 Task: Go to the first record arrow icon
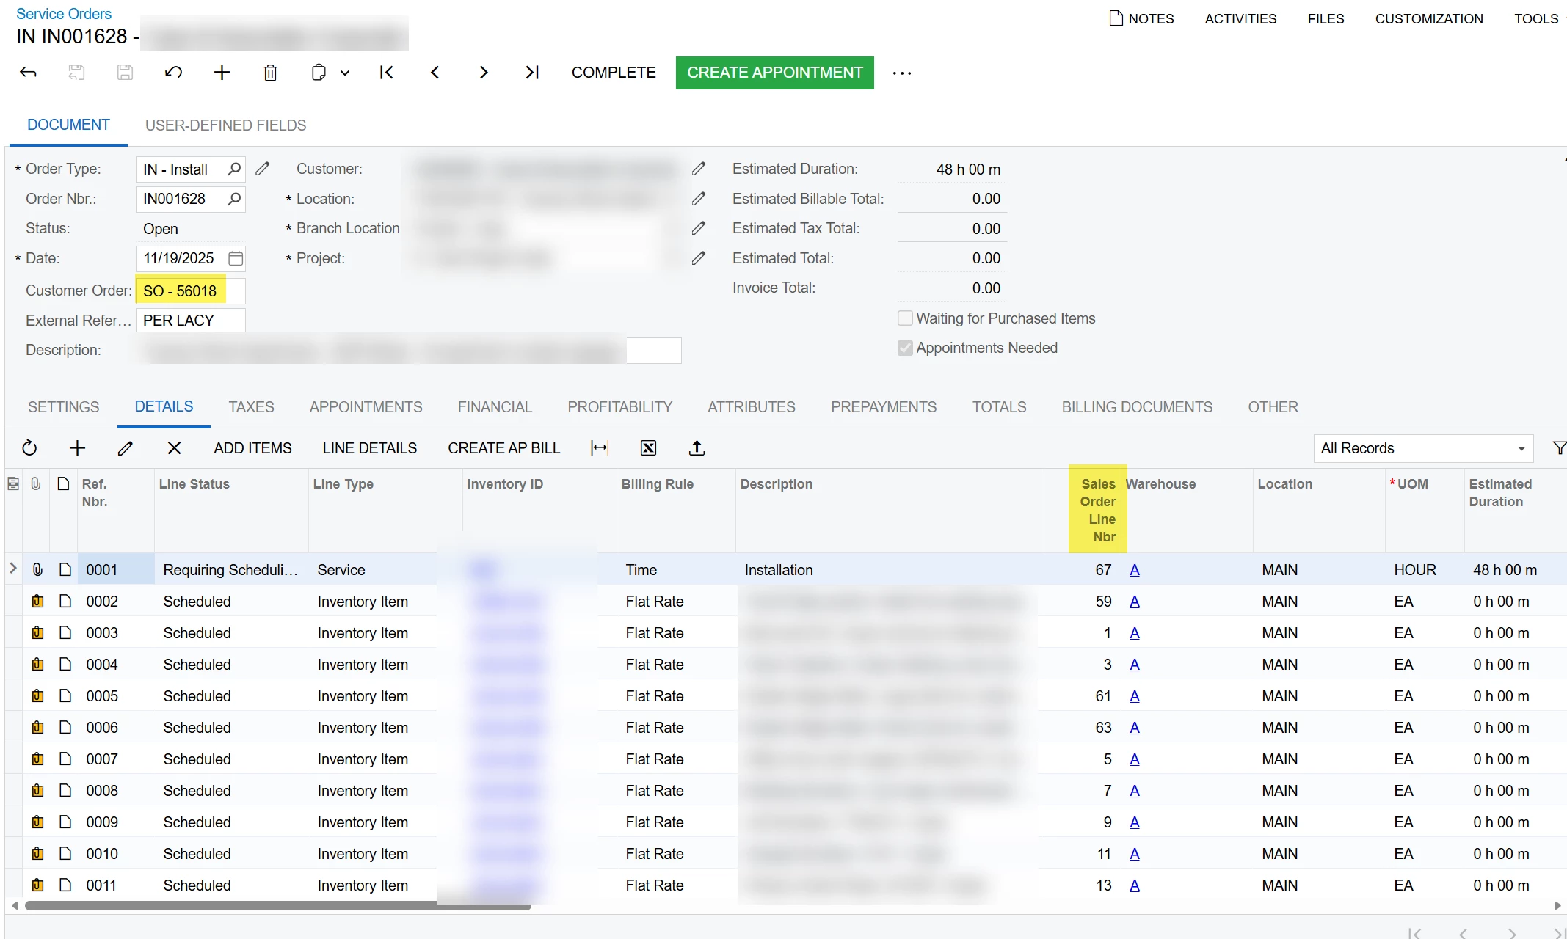coord(387,73)
